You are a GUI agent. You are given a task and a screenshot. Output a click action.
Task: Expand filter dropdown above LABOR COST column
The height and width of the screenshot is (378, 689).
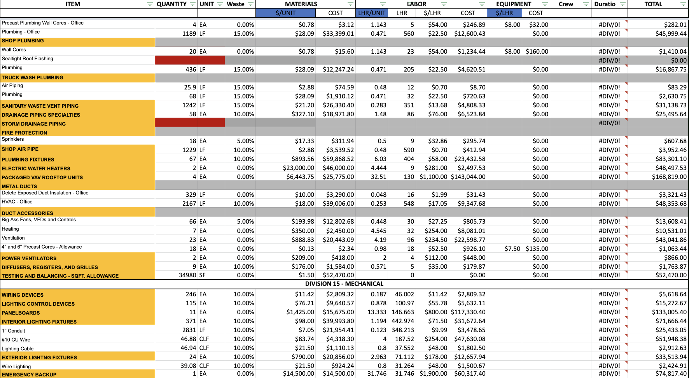click(x=482, y=4)
